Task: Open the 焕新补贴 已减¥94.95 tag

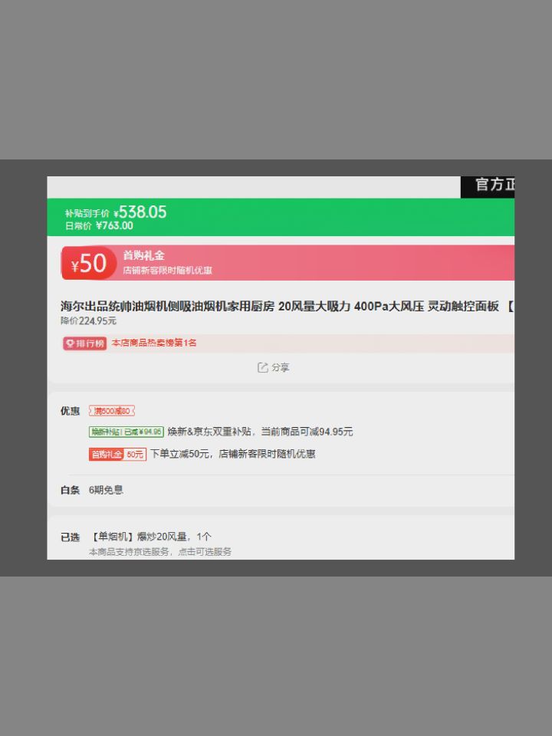Action: [127, 432]
